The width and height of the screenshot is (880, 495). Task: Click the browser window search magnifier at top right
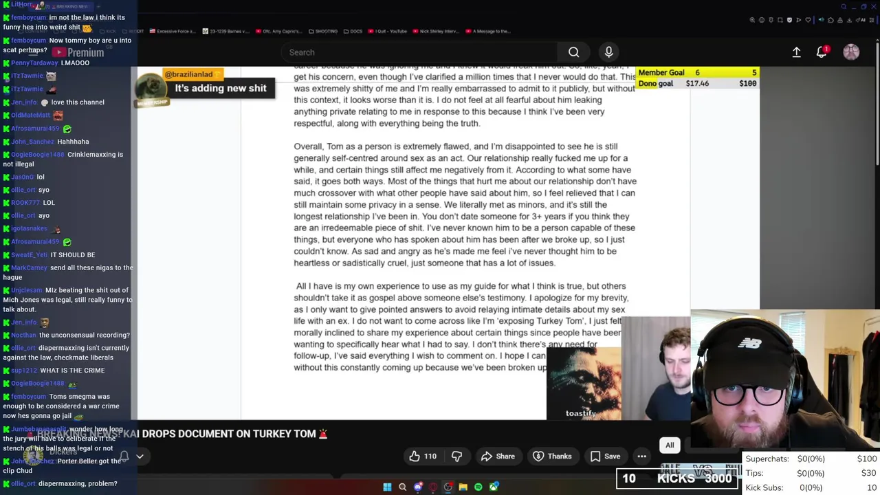point(844,7)
